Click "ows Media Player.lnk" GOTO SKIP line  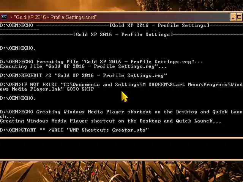pyautogui.click(x=47, y=89)
